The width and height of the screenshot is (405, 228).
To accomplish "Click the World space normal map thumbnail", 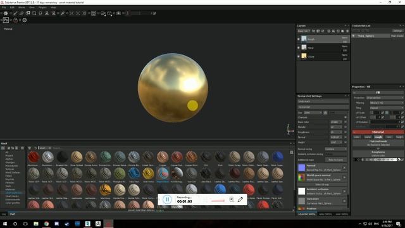I will [x=302, y=177].
